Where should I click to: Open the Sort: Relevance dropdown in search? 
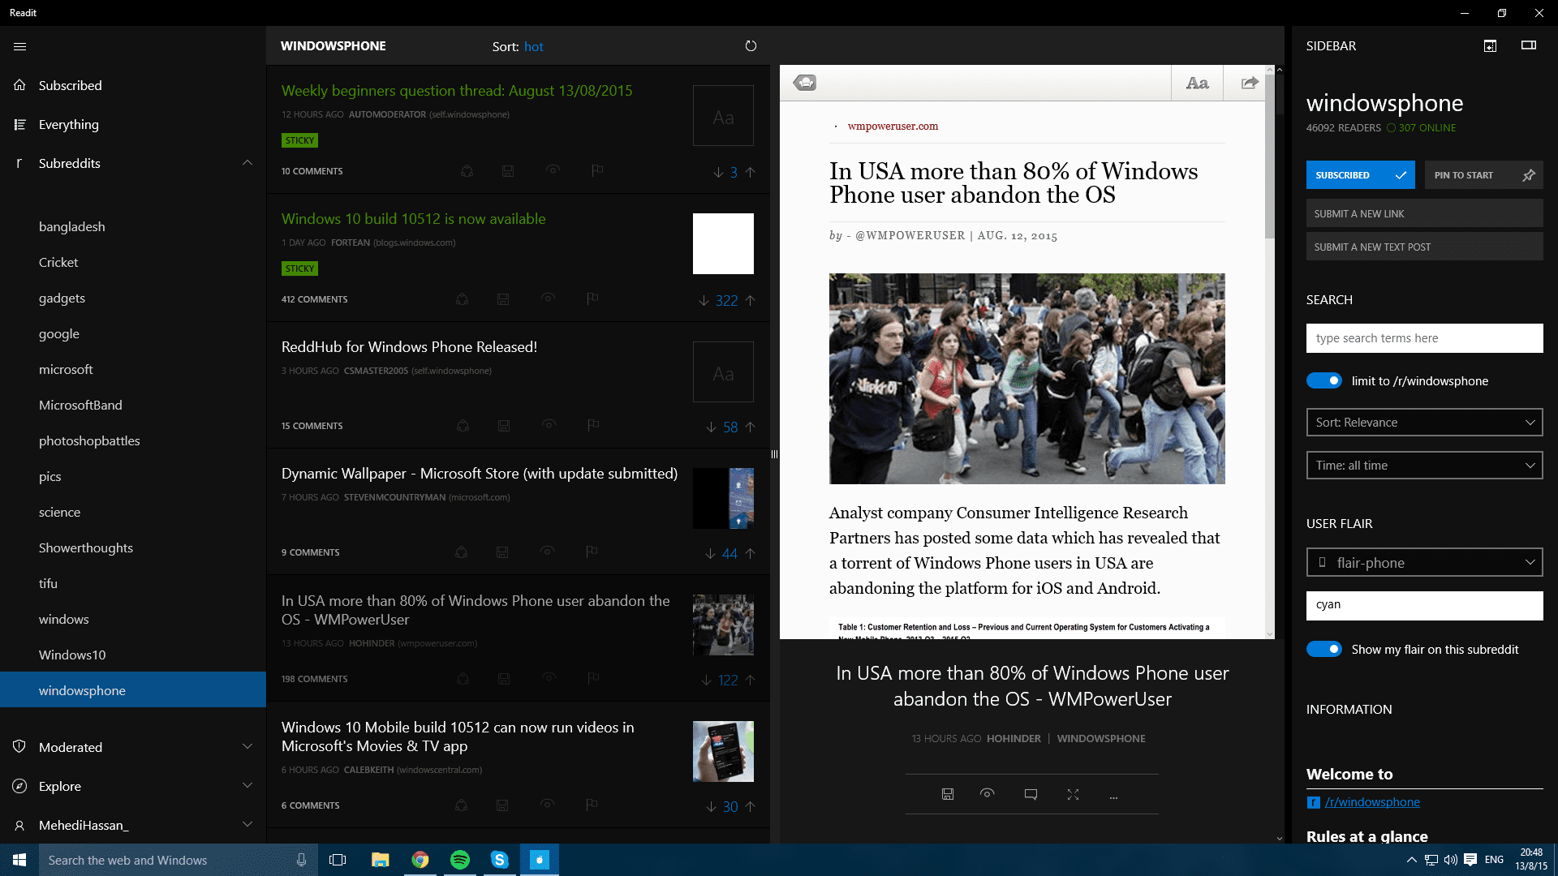[x=1424, y=422]
